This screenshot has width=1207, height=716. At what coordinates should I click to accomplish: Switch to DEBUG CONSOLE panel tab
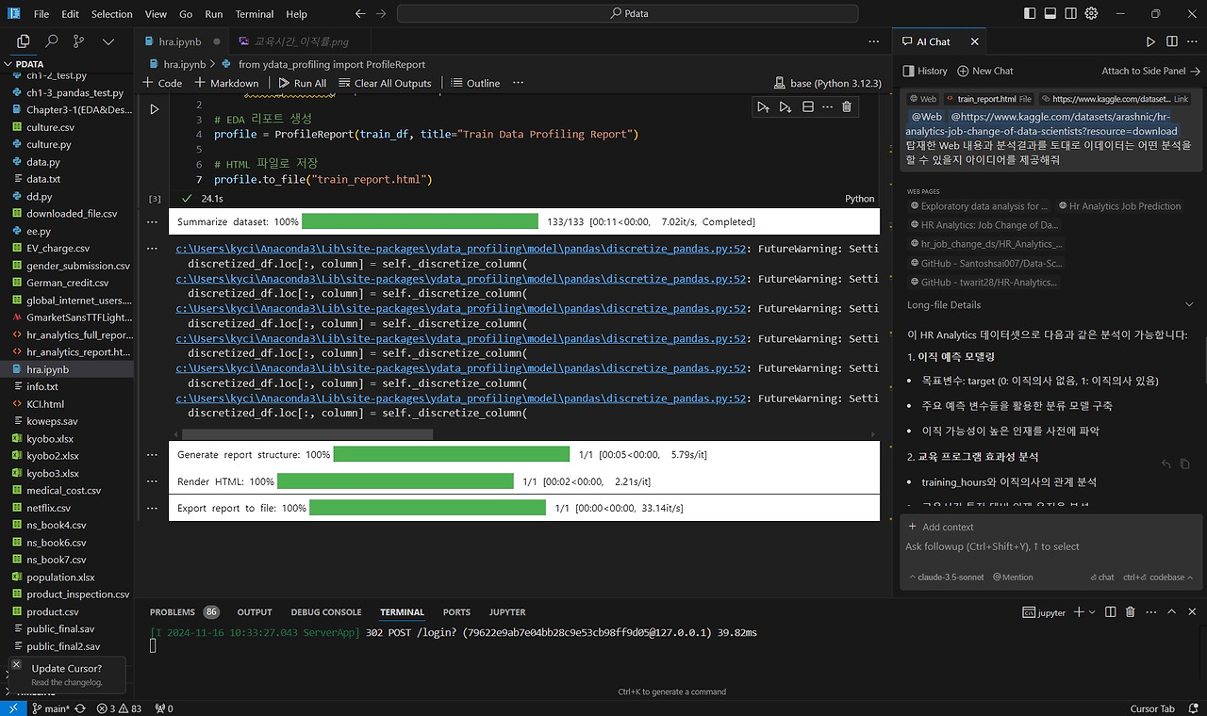coord(326,612)
